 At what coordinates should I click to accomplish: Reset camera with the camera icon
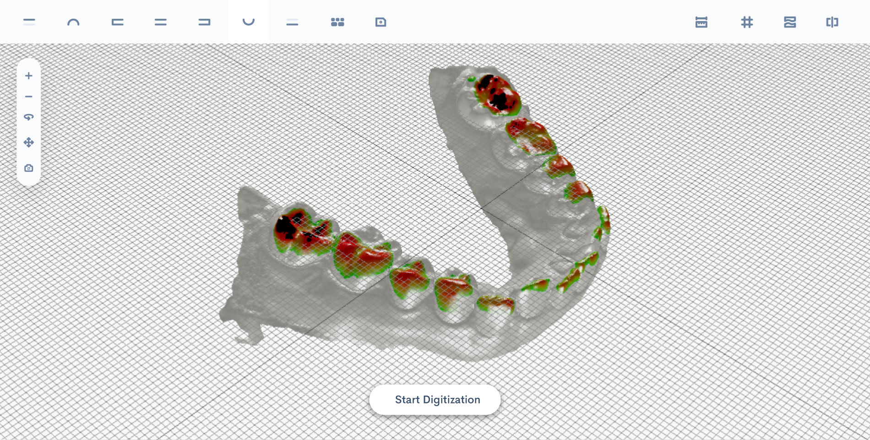(x=29, y=168)
